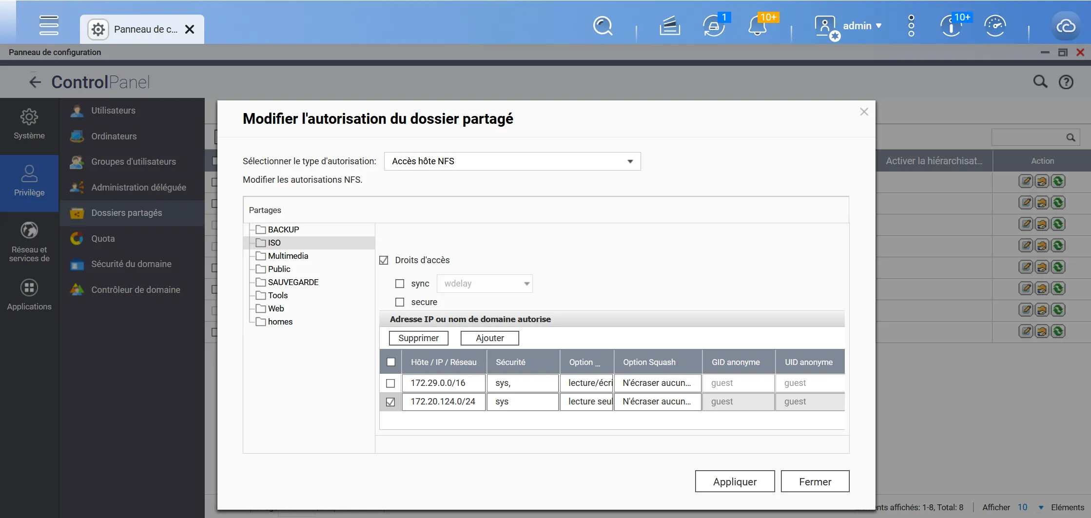
Task: Enable the sync checkbox
Action: tap(400, 284)
